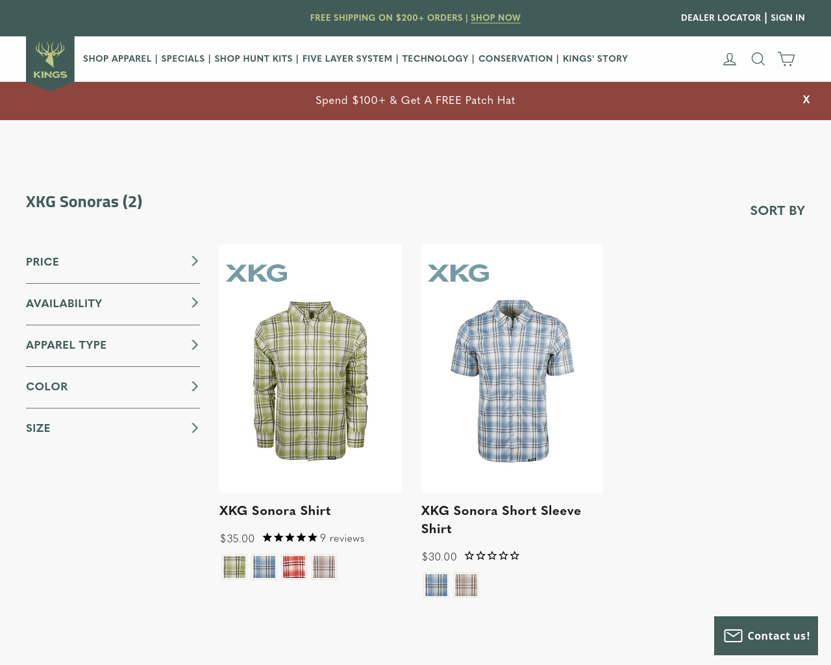Go to SHOP HUNT KITS
This screenshot has height=665, width=831.
pos(253,58)
